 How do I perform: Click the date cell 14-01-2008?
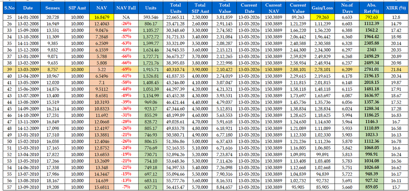click(x=28, y=17)
